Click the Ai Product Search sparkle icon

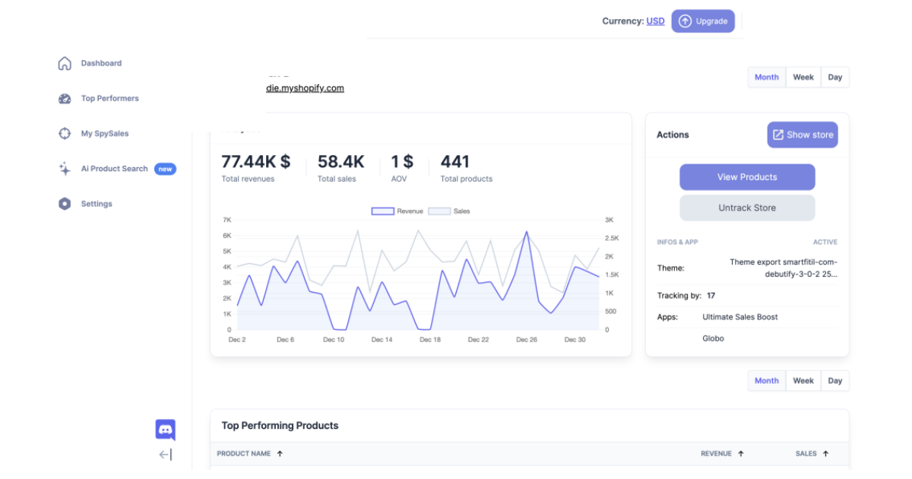tap(65, 169)
